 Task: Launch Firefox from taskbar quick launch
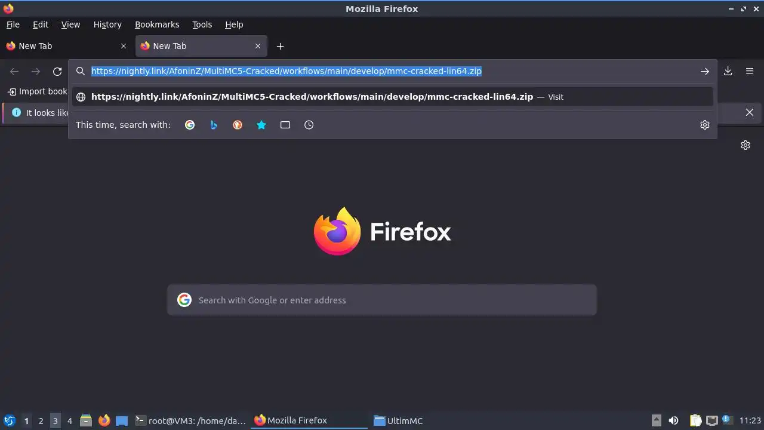click(x=104, y=420)
